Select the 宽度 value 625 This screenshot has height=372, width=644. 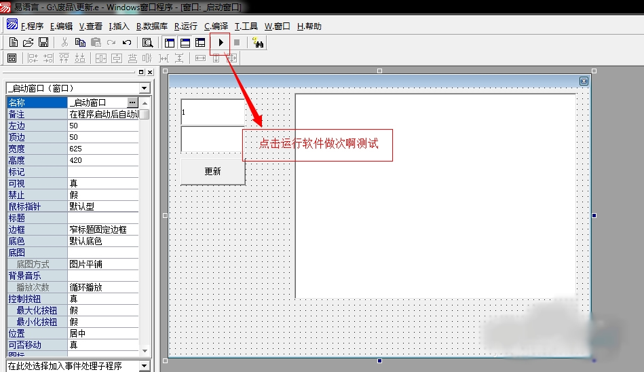pos(103,149)
